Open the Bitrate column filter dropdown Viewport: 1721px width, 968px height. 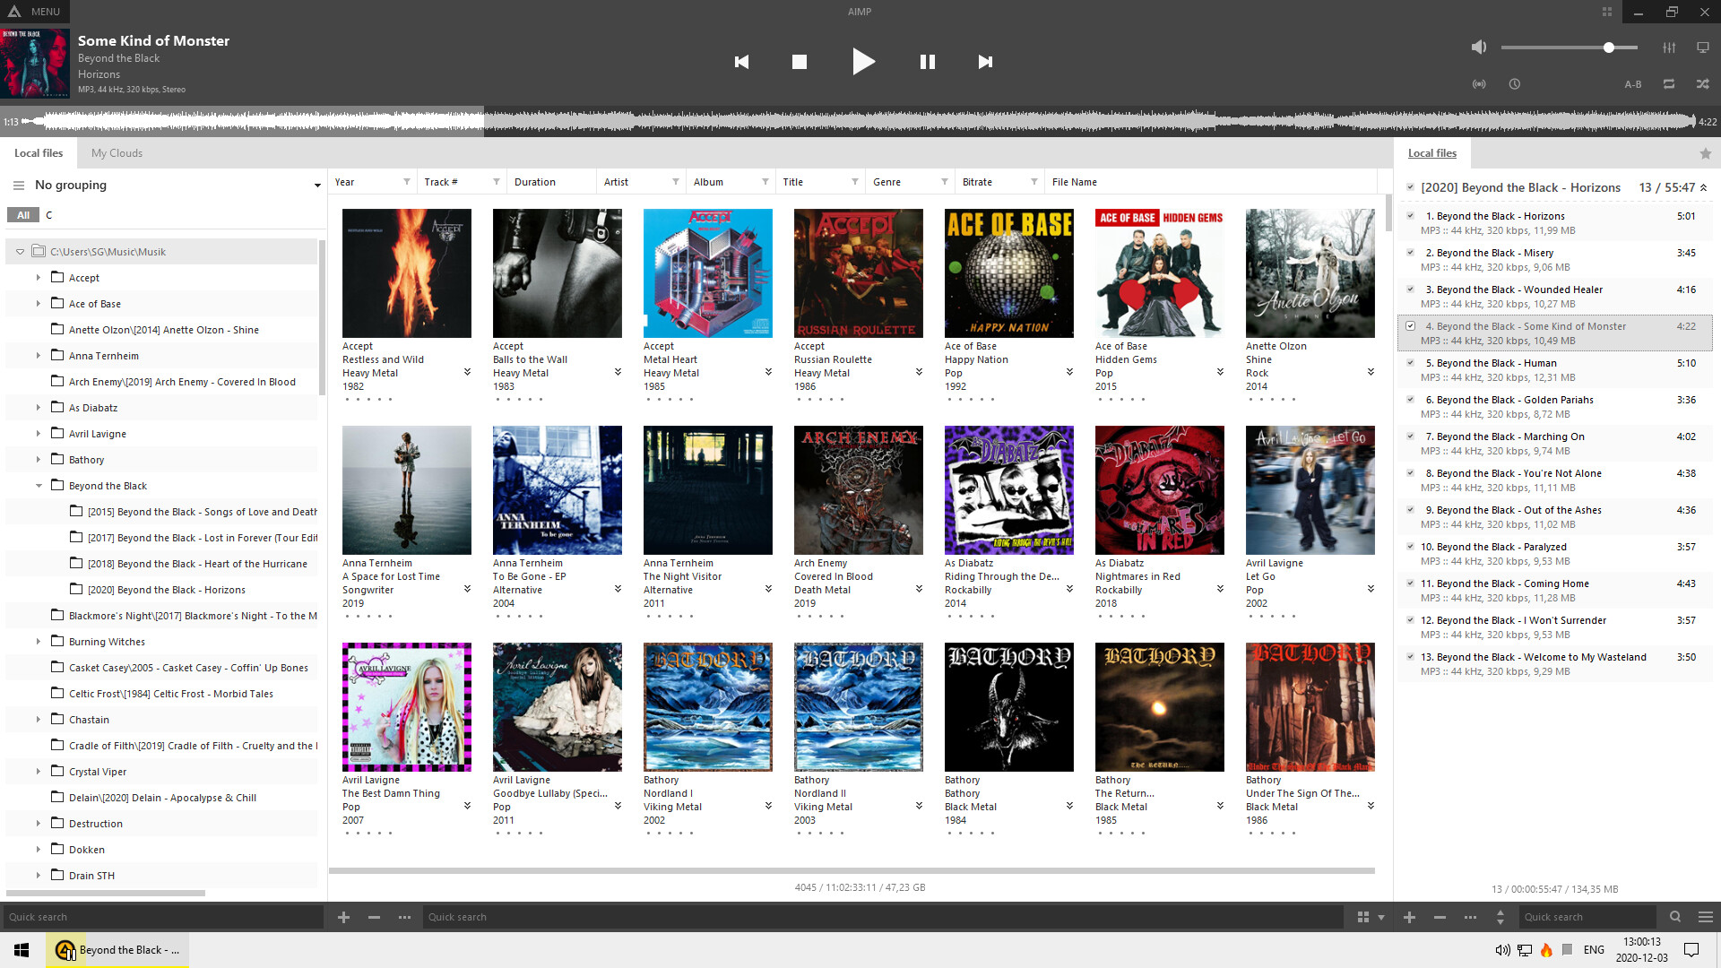[x=1034, y=182]
